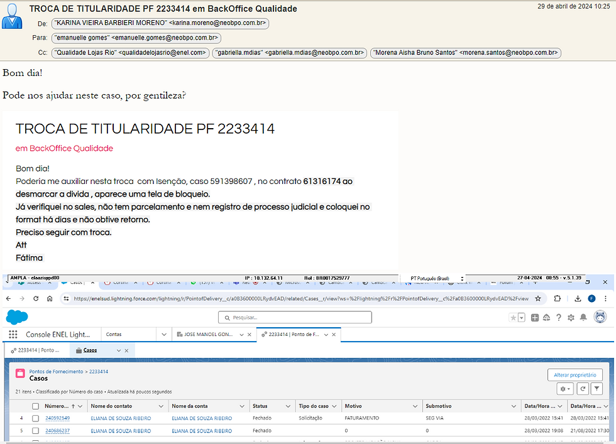Click the browser forward arrow
The width and height of the screenshot is (616, 444).
[22, 299]
